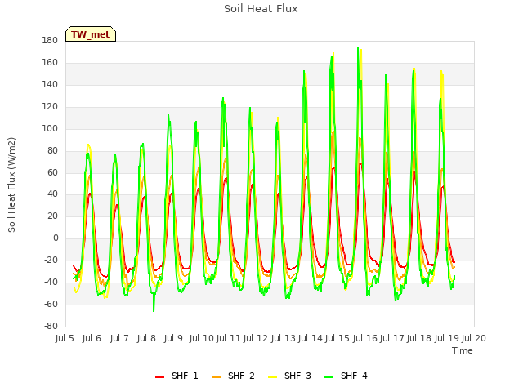Toggle the SHF_1 legend entry

point(177,376)
